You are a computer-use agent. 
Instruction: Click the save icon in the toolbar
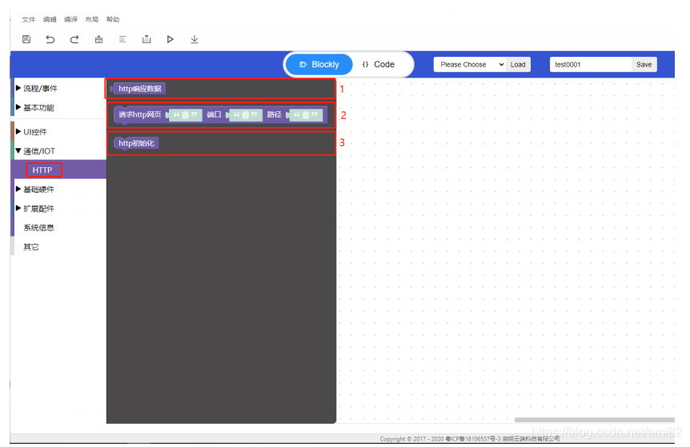point(26,39)
